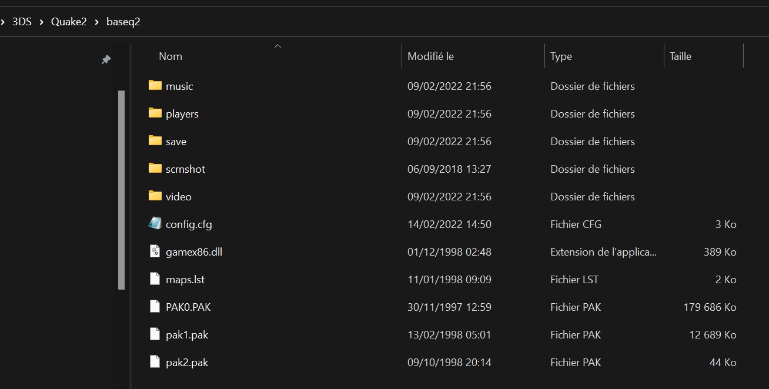
Task: Expand the chevron after 3DS breadcrumb
Action: point(41,22)
